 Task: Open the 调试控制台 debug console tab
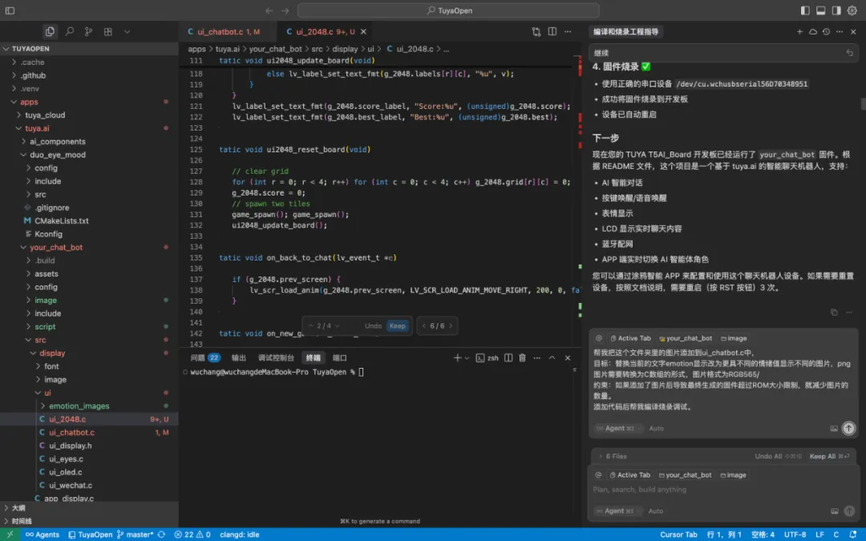(276, 357)
